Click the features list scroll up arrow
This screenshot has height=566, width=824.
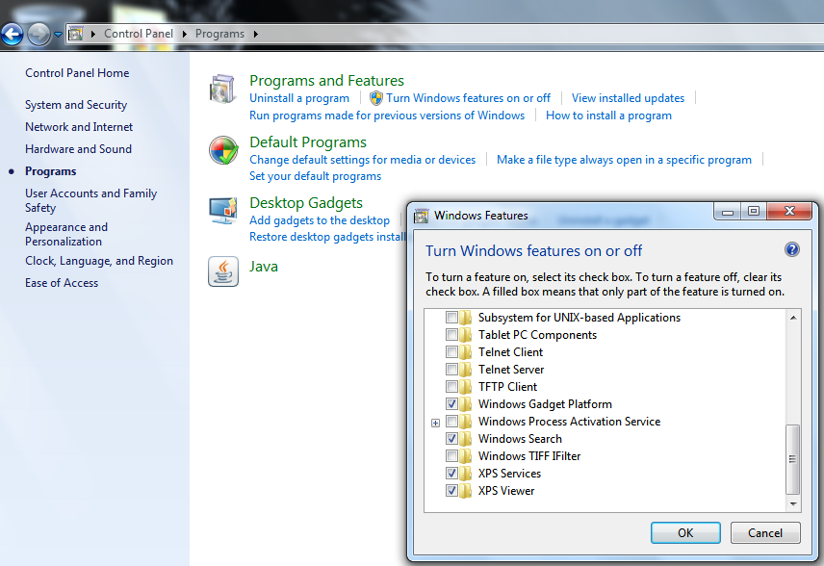(x=794, y=318)
